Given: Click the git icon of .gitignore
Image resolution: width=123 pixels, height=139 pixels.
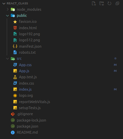Looking at the screenshot, I should tap(13, 114).
